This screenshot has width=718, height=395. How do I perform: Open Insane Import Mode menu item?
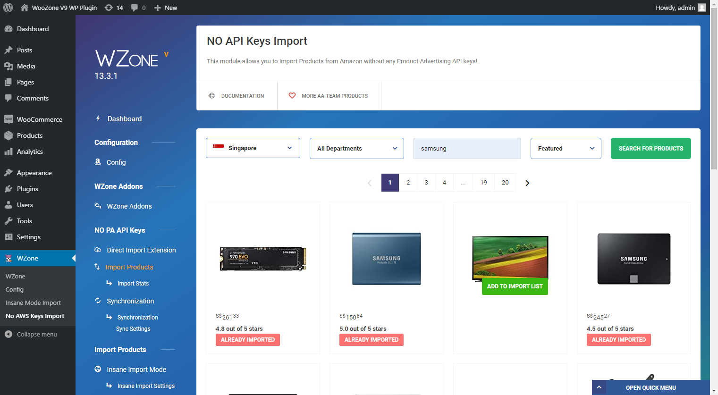pos(136,370)
